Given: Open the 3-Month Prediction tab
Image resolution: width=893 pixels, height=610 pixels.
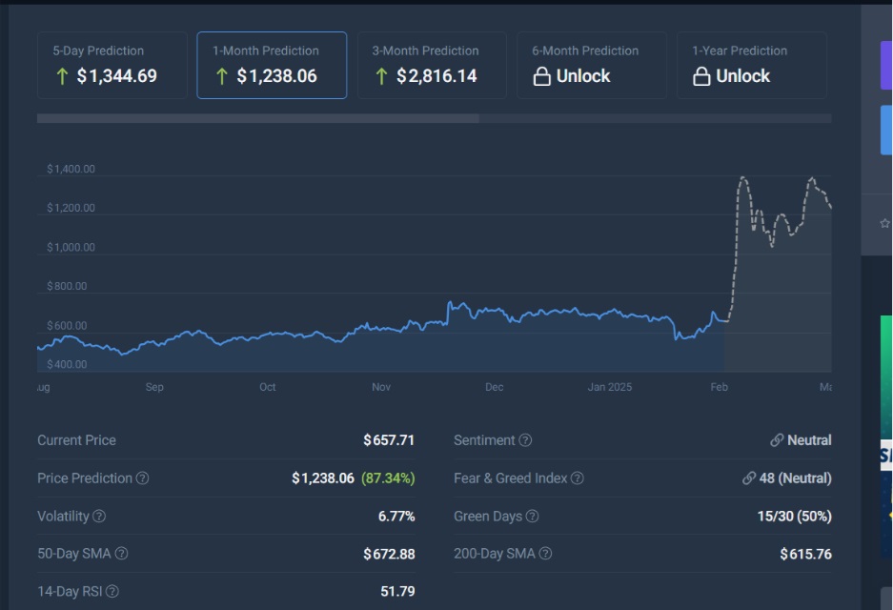Looking at the screenshot, I should tap(432, 65).
